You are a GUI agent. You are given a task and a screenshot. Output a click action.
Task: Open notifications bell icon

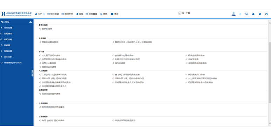click(x=253, y=14)
